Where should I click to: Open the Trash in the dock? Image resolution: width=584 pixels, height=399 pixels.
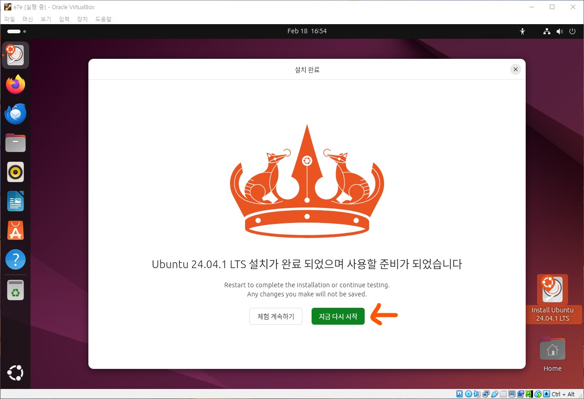click(x=15, y=290)
